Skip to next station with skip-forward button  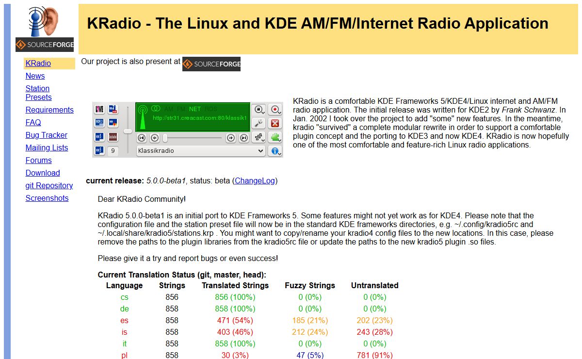244,138
